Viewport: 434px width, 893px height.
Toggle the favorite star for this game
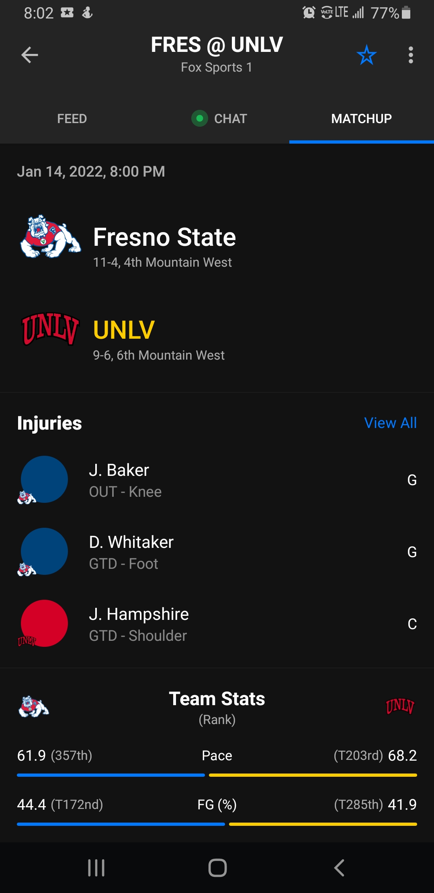point(366,55)
